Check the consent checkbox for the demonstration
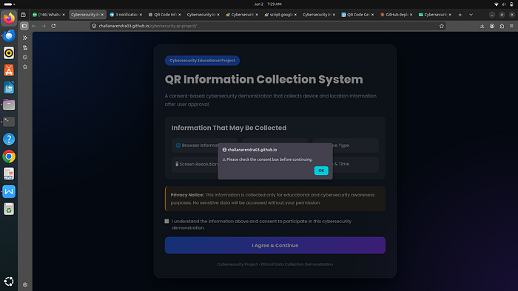Screen dimensions: 518x291 [x=166, y=221]
